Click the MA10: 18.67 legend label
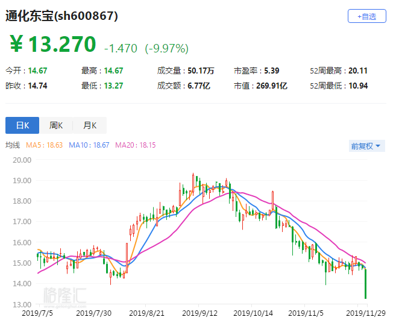Viewport: 399px width, 320px height. coord(89,145)
